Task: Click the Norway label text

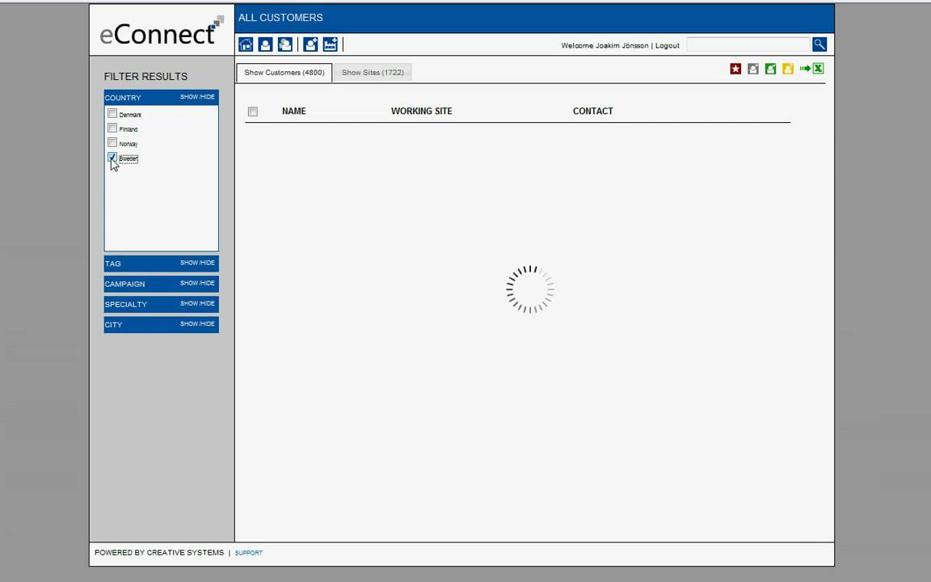Action: [x=128, y=144]
